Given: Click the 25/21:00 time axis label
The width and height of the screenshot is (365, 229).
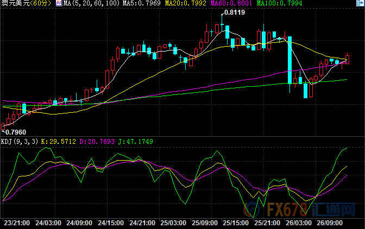Looking at the screenshot, I should tap(267, 223).
